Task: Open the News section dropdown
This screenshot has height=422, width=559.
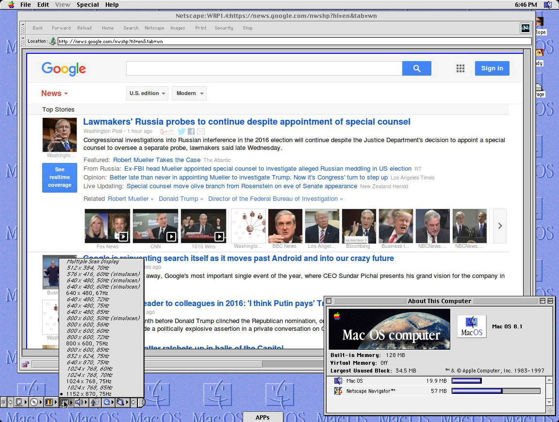Action: click(54, 94)
